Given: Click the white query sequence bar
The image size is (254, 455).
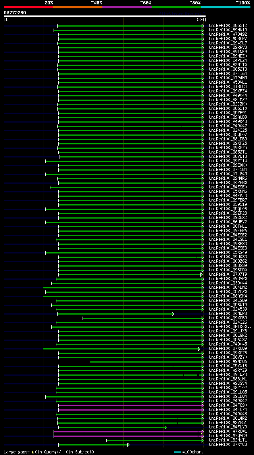Looking at the screenshot, I should (x=104, y=16).
